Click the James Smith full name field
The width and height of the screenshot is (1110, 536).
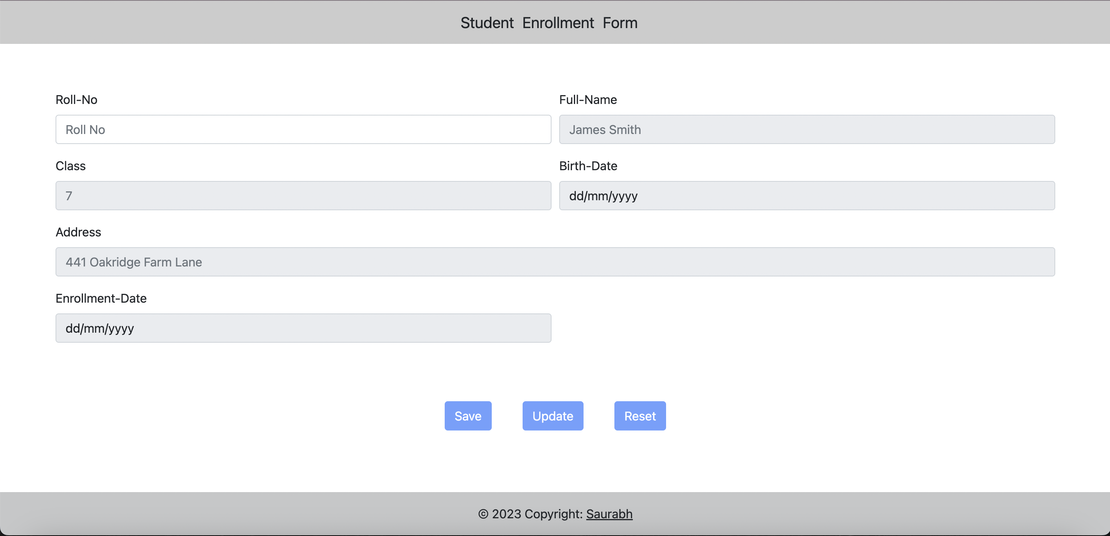coord(806,129)
